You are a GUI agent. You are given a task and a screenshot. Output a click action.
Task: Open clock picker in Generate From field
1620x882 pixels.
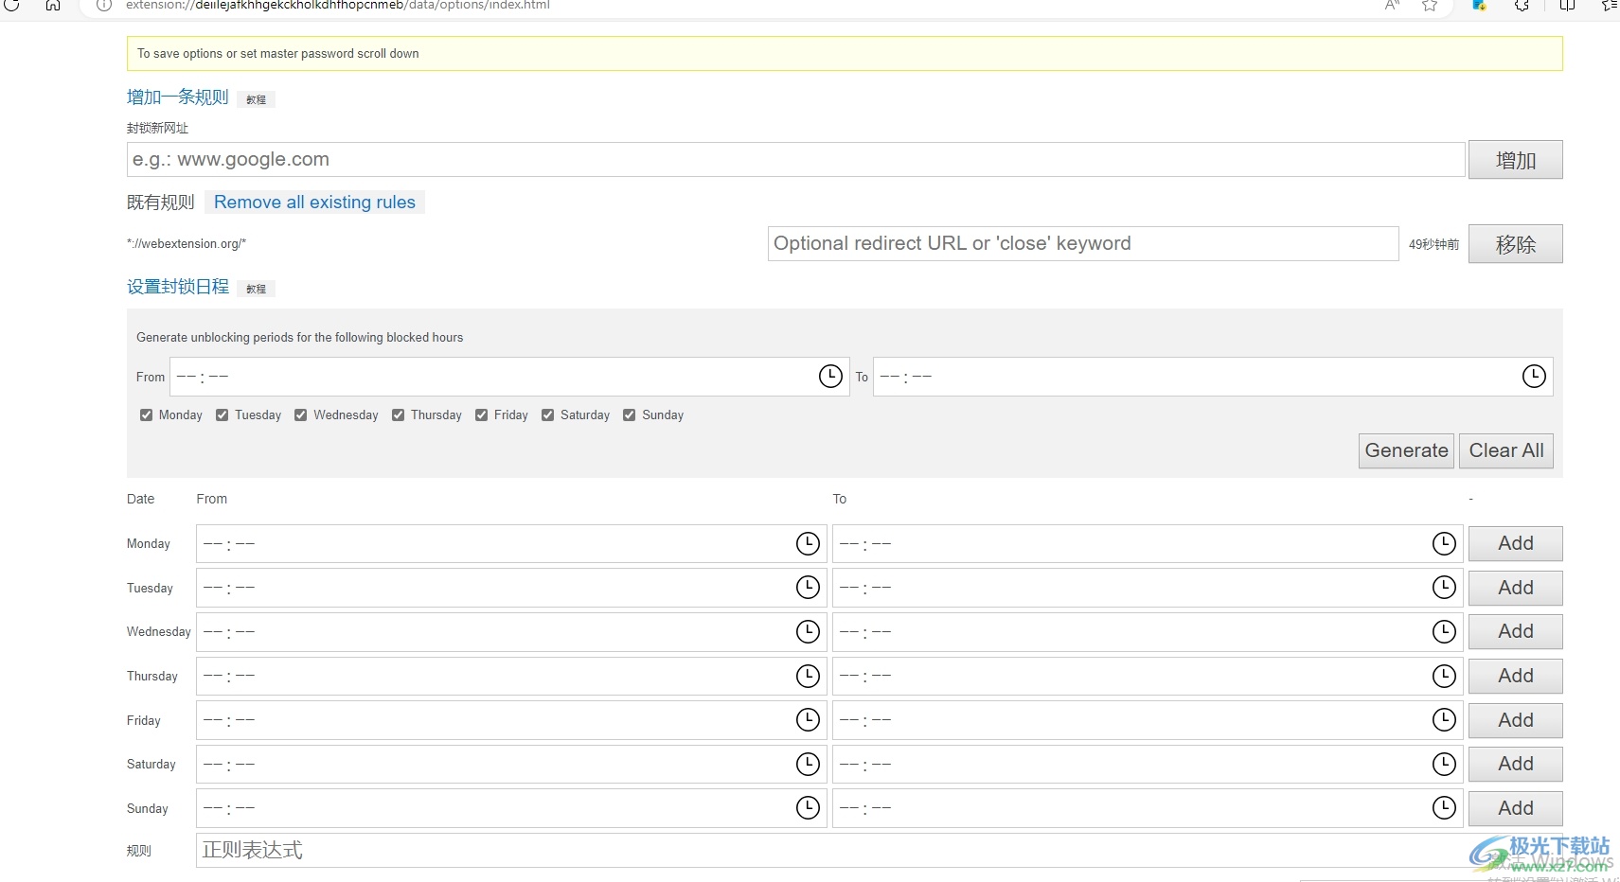click(x=830, y=377)
